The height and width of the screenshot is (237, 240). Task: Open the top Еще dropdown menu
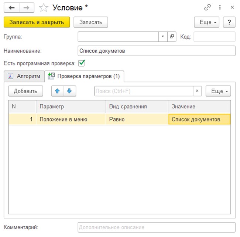point(207,22)
